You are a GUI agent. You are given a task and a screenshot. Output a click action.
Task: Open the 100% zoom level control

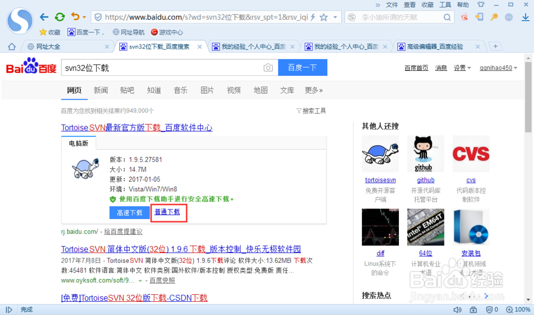click(518, 310)
